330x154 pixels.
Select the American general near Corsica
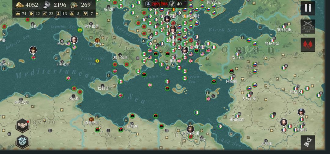74,40
